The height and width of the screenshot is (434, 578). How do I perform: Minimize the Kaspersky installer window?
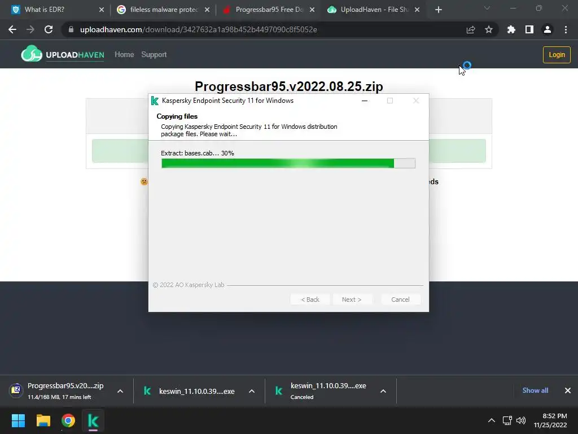(x=365, y=101)
